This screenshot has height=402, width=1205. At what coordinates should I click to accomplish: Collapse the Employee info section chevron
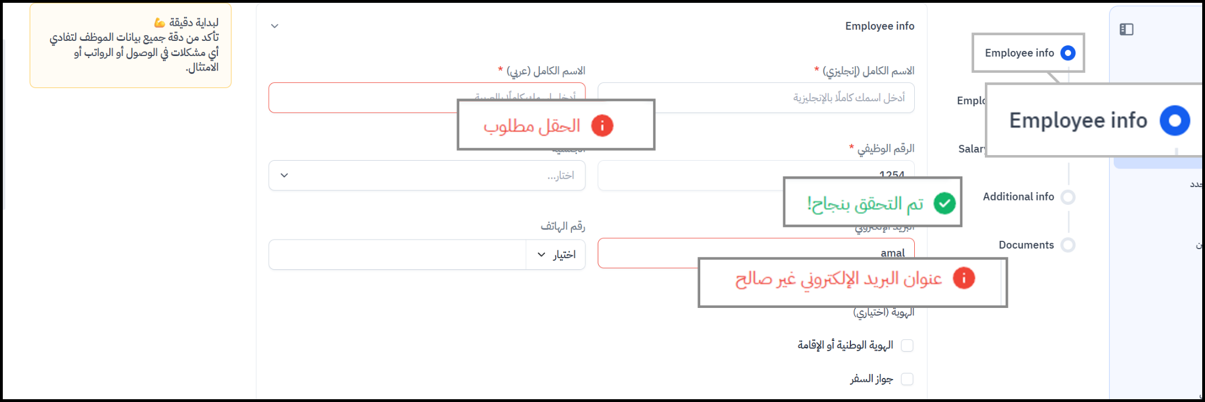[275, 26]
